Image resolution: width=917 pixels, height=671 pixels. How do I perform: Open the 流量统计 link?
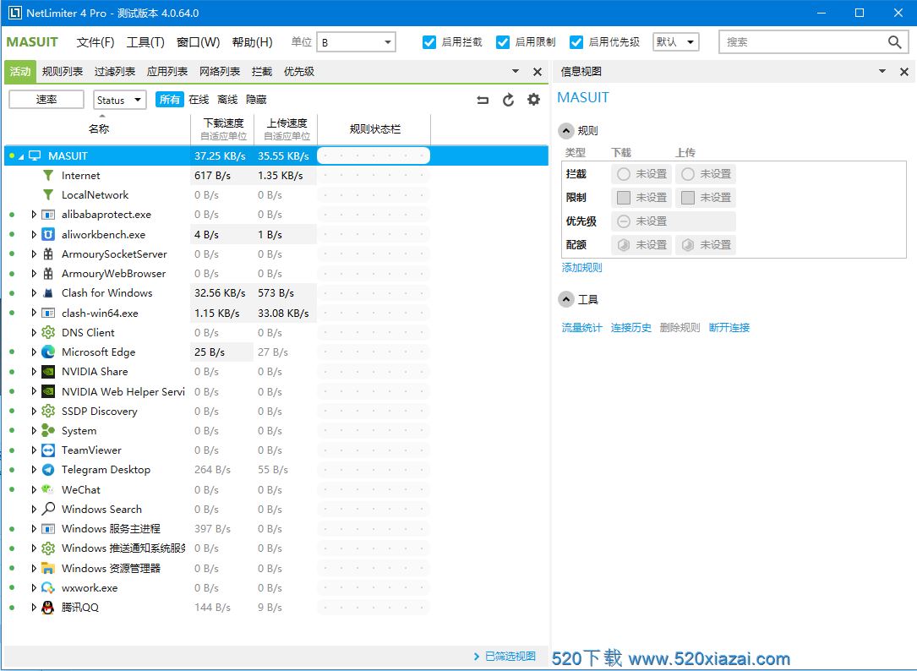582,328
